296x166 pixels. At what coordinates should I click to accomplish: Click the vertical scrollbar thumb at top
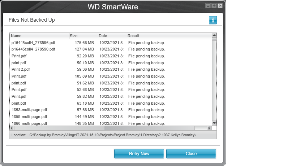click(214, 39)
